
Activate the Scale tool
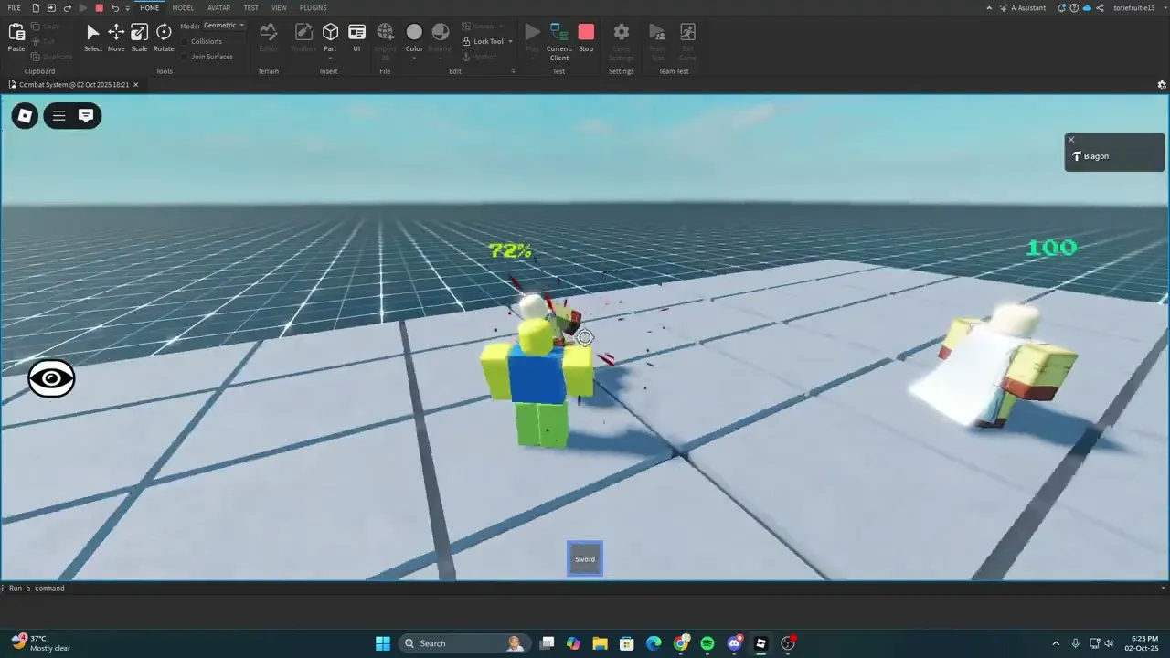tap(139, 37)
